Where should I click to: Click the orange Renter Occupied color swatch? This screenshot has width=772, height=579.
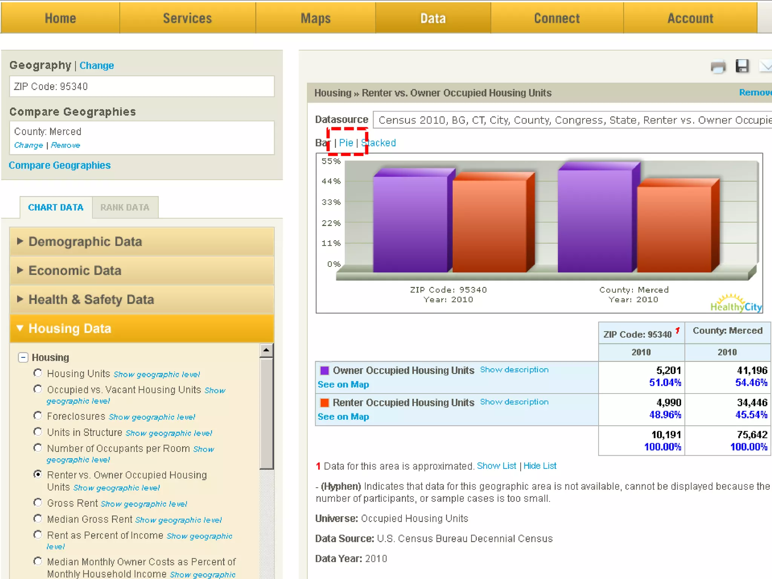324,403
